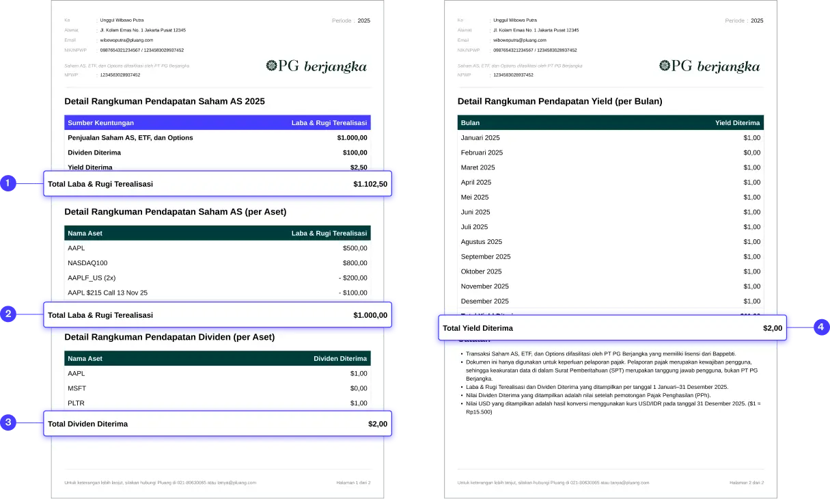
Task: Click the MSFT dividend row
Action: tap(217, 388)
